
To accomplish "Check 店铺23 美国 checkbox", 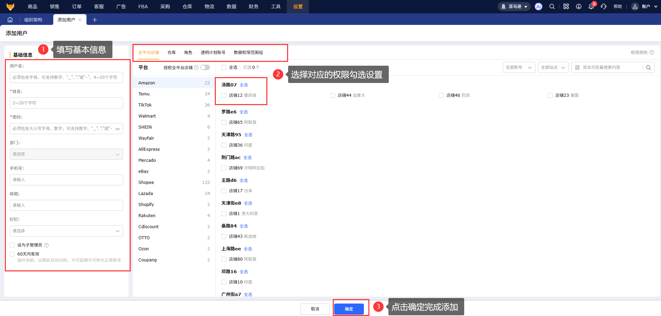I will point(550,95).
